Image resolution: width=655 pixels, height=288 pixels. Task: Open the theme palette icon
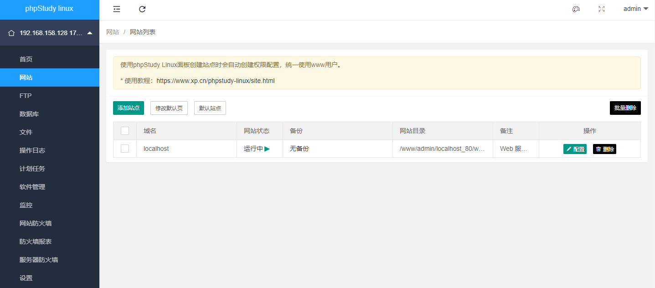tap(576, 9)
